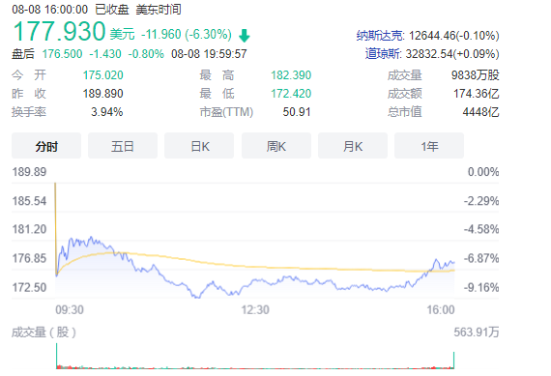Click the after-hours price 176.500
Screen dimensions: 551x376
pos(62,54)
